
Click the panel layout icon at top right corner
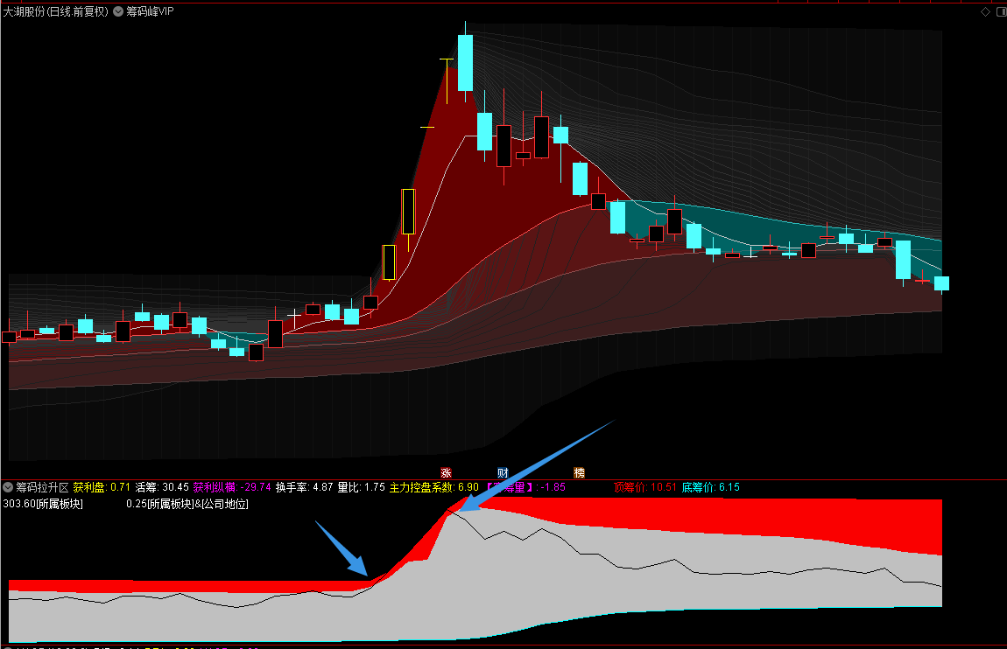pyautogui.click(x=1001, y=11)
